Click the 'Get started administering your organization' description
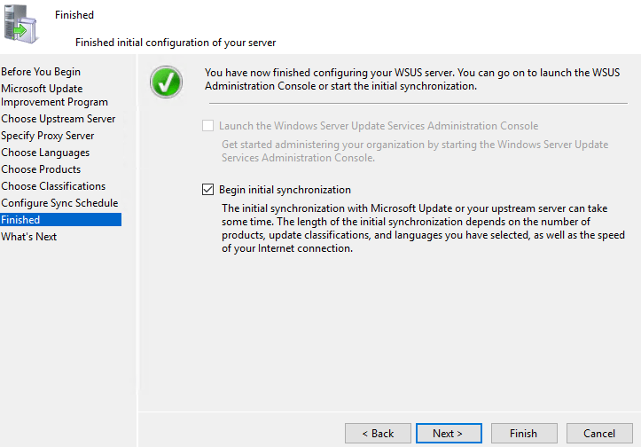This screenshot has height=447, width=641. pyautogui.click(x=415, y=151)
